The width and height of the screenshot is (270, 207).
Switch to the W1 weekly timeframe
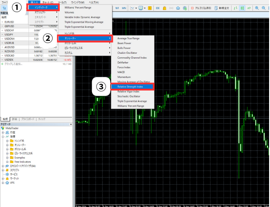coord(117,8)
